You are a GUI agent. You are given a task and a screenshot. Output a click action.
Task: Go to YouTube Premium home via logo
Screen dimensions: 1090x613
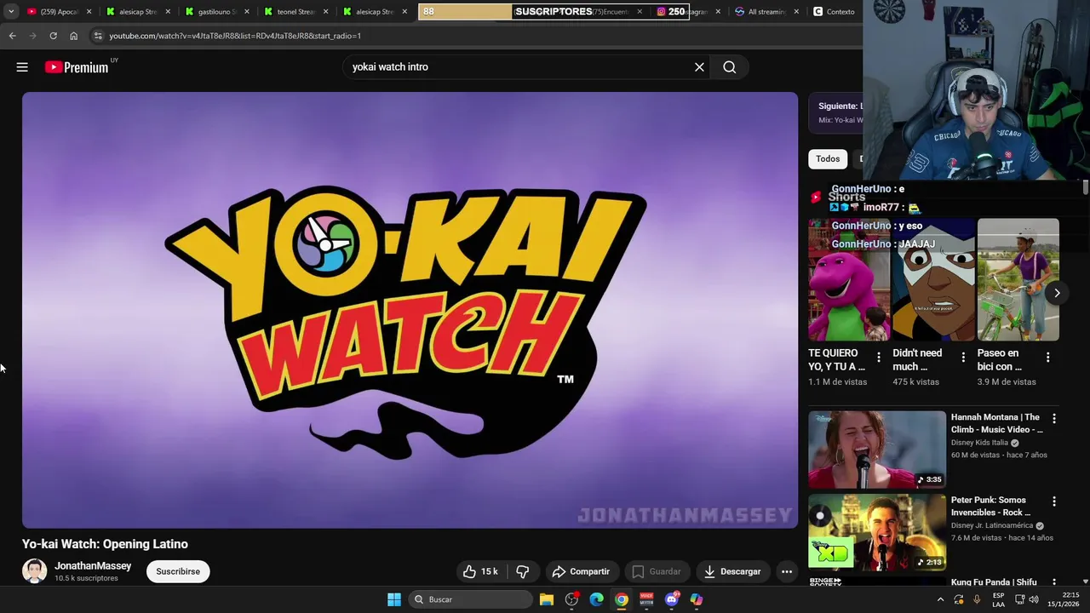click(77, 67)
